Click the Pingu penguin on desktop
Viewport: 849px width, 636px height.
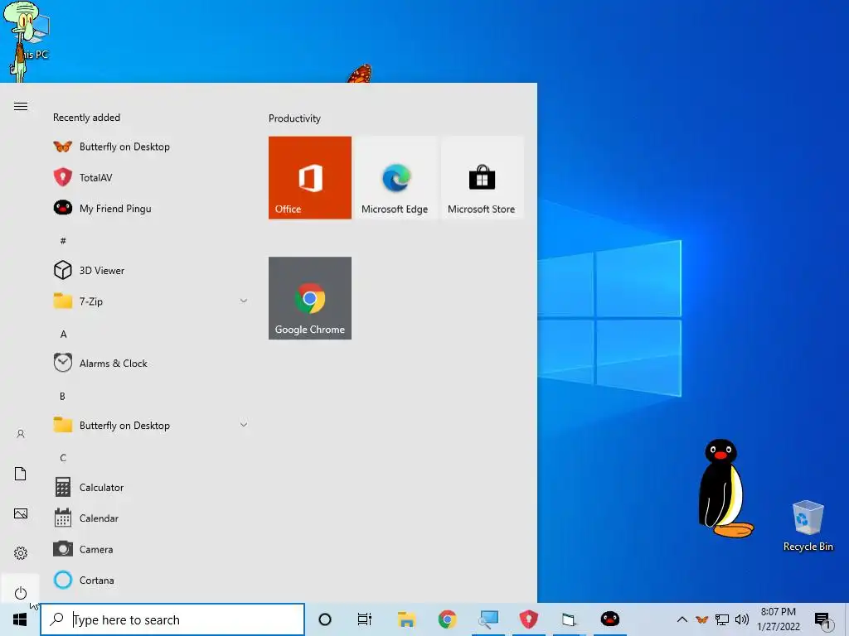725,488
